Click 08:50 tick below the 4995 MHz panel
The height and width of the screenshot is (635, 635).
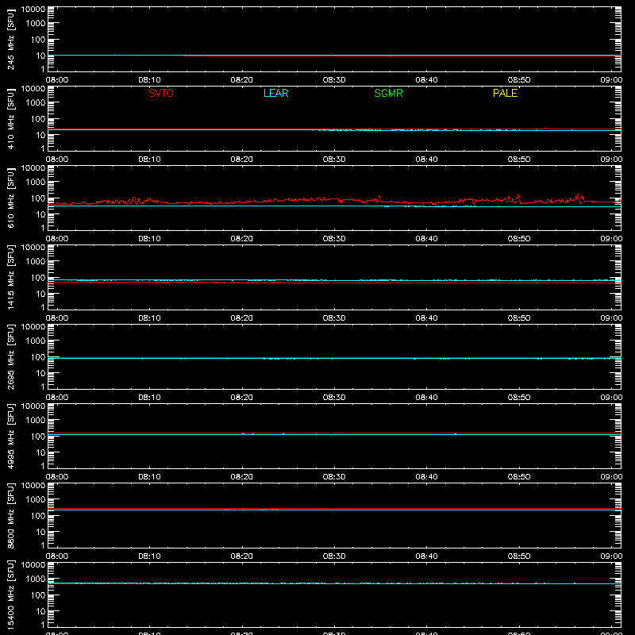[x=519, y=477]
